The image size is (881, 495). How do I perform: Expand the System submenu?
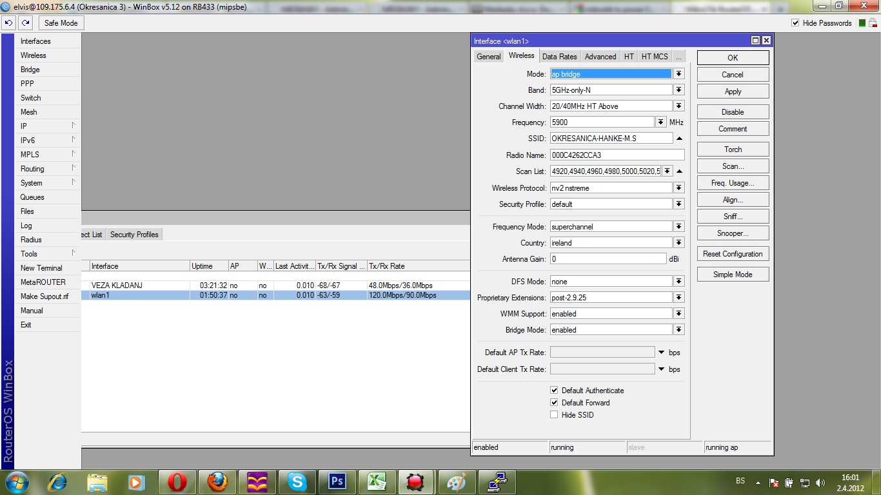pos(48,183)
